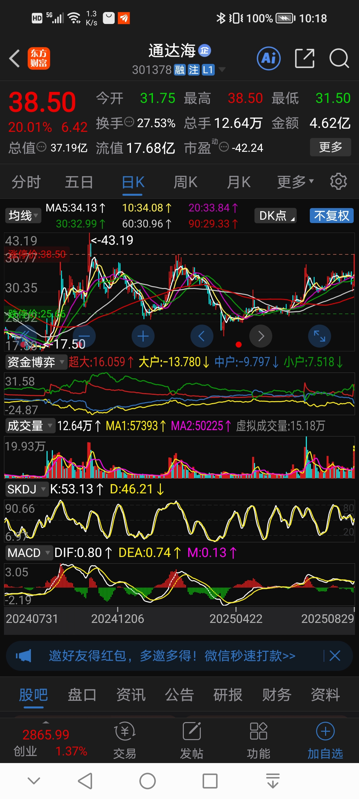This screenshot has height=799, width=359.
Task: Zoom in chart with plus icon
Action: tap(143, 336)
